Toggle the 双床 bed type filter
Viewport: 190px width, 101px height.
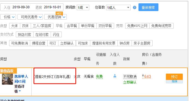click(25, 26)
